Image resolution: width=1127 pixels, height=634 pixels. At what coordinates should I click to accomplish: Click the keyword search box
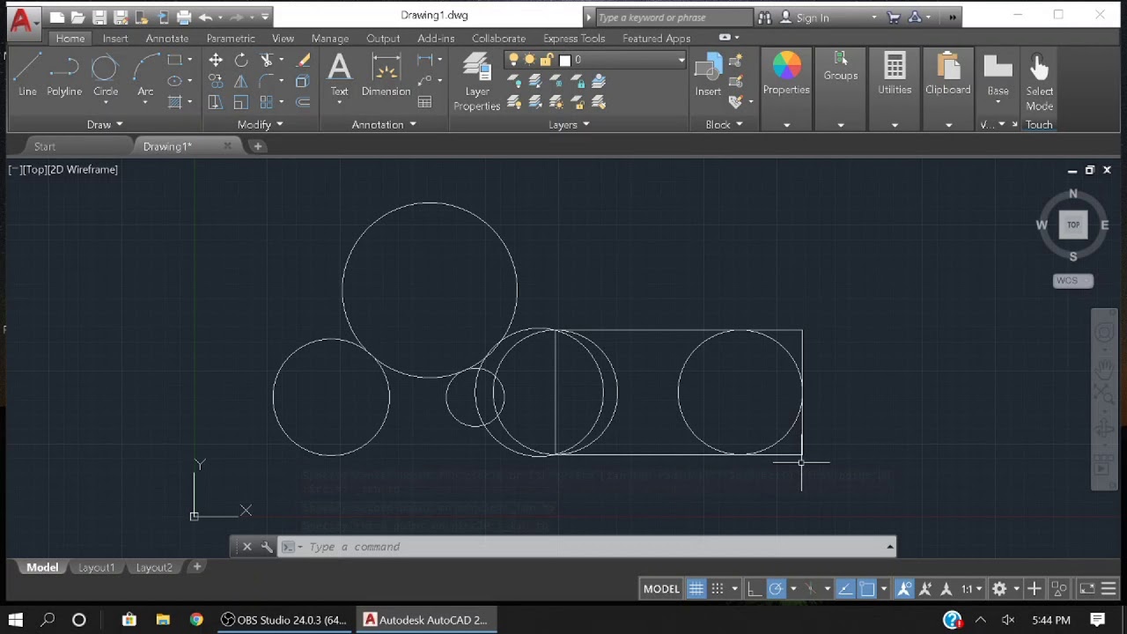(x=674, y=18)
